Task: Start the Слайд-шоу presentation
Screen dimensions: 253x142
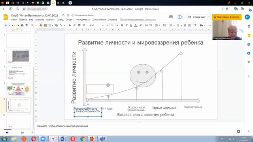Action: click(x=197, y=17)
